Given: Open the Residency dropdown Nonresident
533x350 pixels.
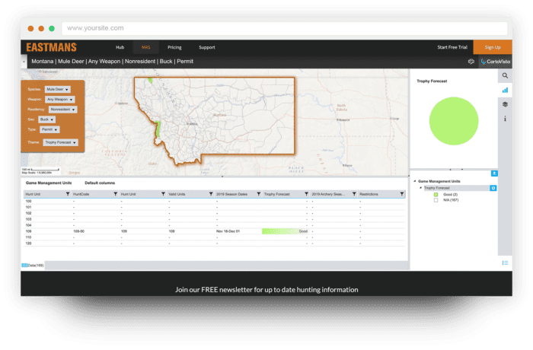Looking at the screenshot, I should point(63,110).
